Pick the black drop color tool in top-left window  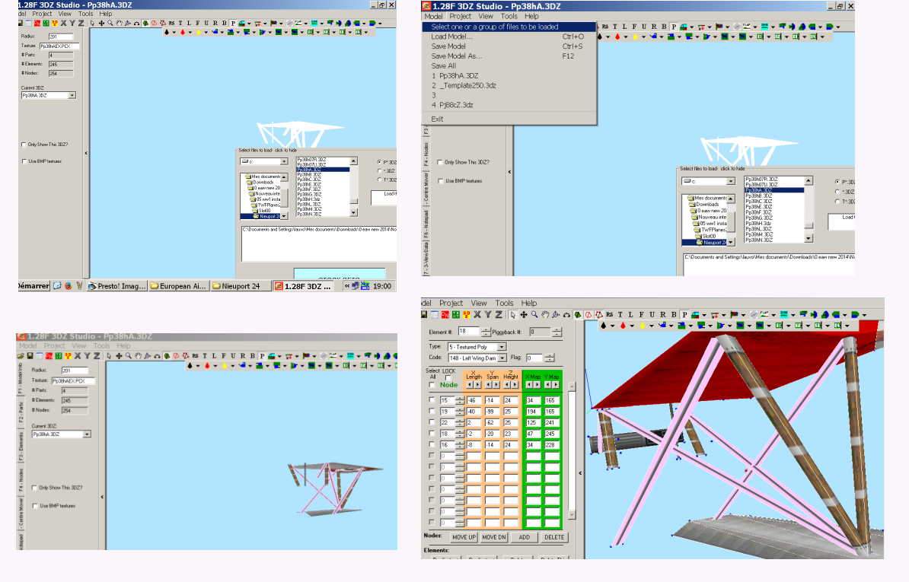tap(167, 32)
